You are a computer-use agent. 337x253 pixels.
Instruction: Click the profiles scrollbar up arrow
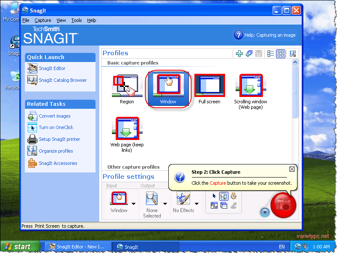295,62
